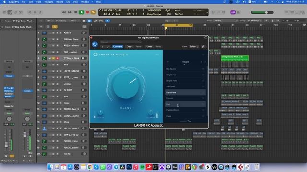Viewport: 307px width, 172px height.
Task: Click the plugin link chain icon
Action: 203,47
